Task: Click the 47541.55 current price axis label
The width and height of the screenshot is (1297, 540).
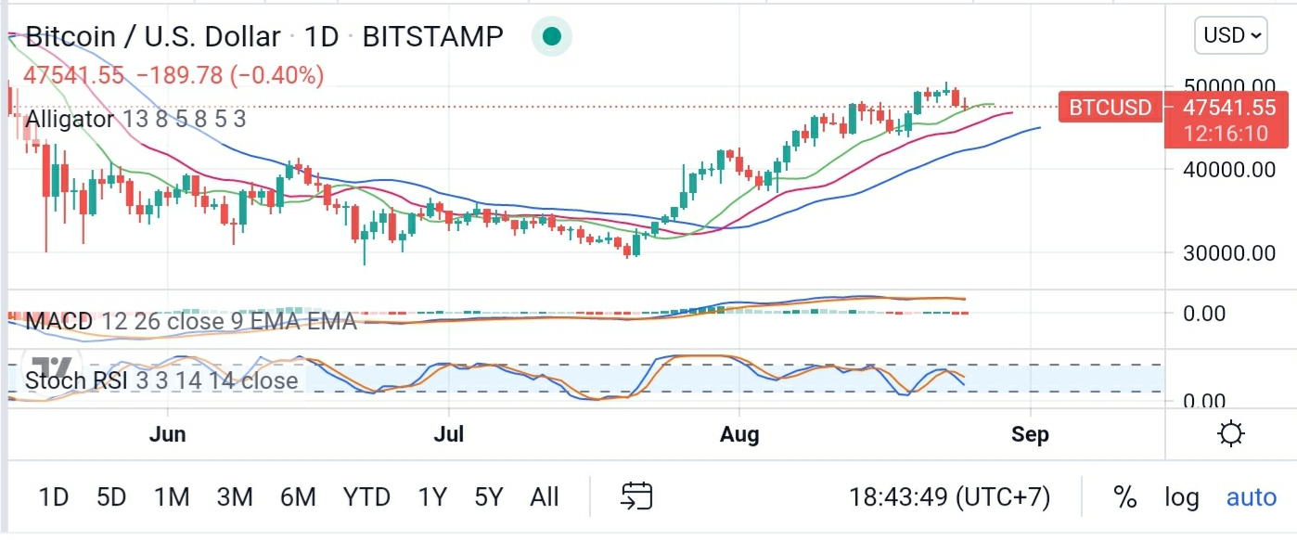Action: (x=1228, y=108)
